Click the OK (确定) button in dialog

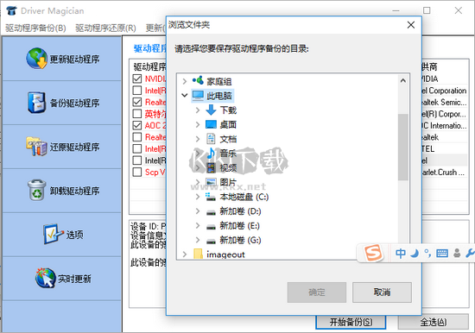317,292
